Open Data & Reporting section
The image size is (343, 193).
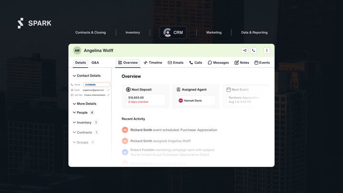(254, 32)
